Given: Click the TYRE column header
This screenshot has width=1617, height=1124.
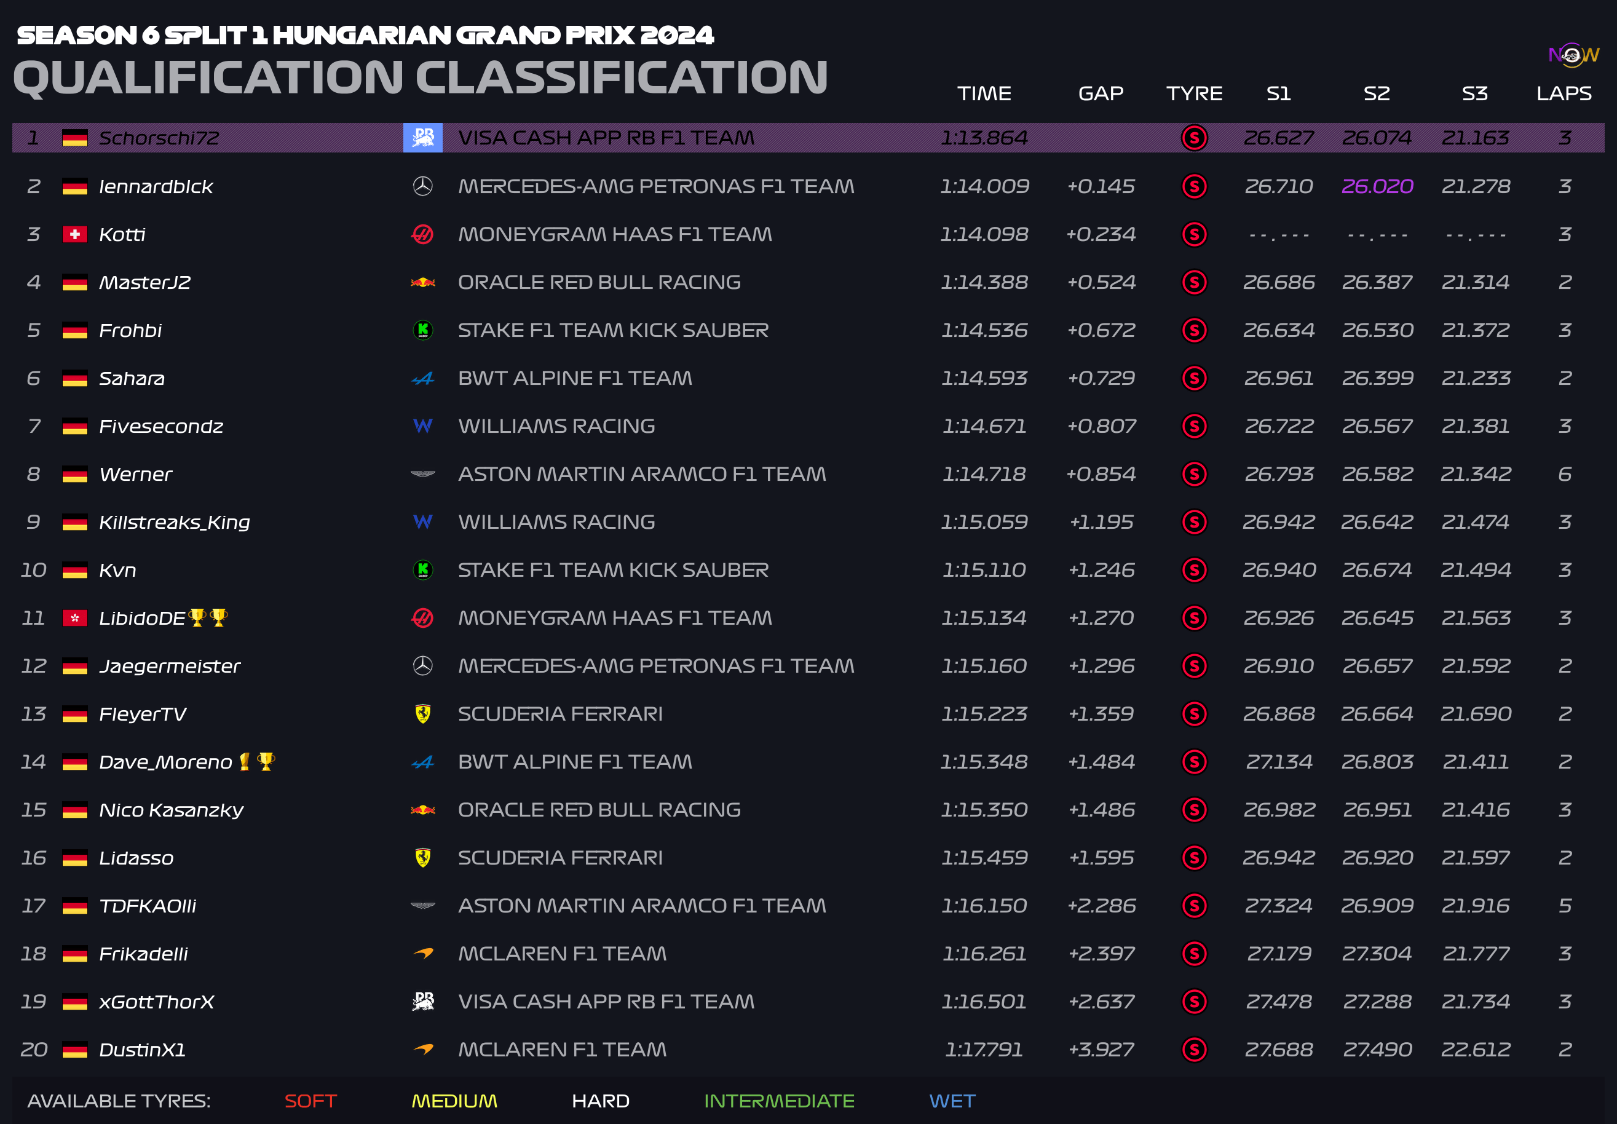Looking at the screenshot, I should pos(1194,93).
